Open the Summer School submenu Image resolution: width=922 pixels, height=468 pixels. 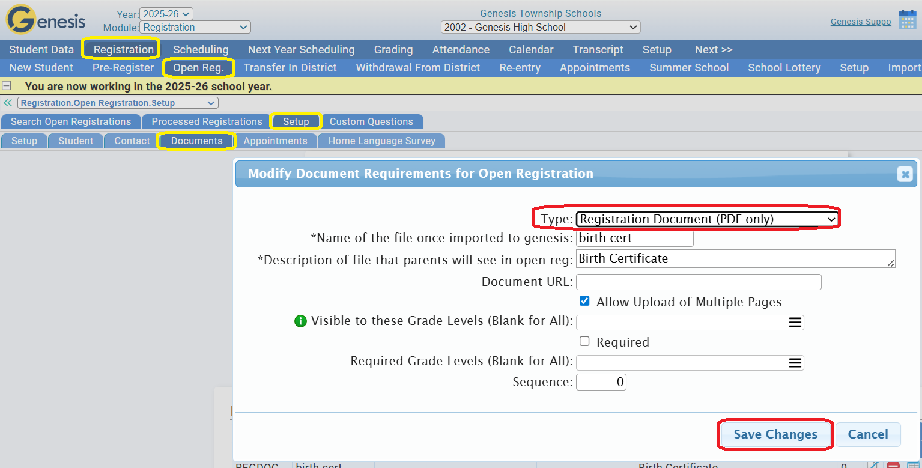[689, 68]
